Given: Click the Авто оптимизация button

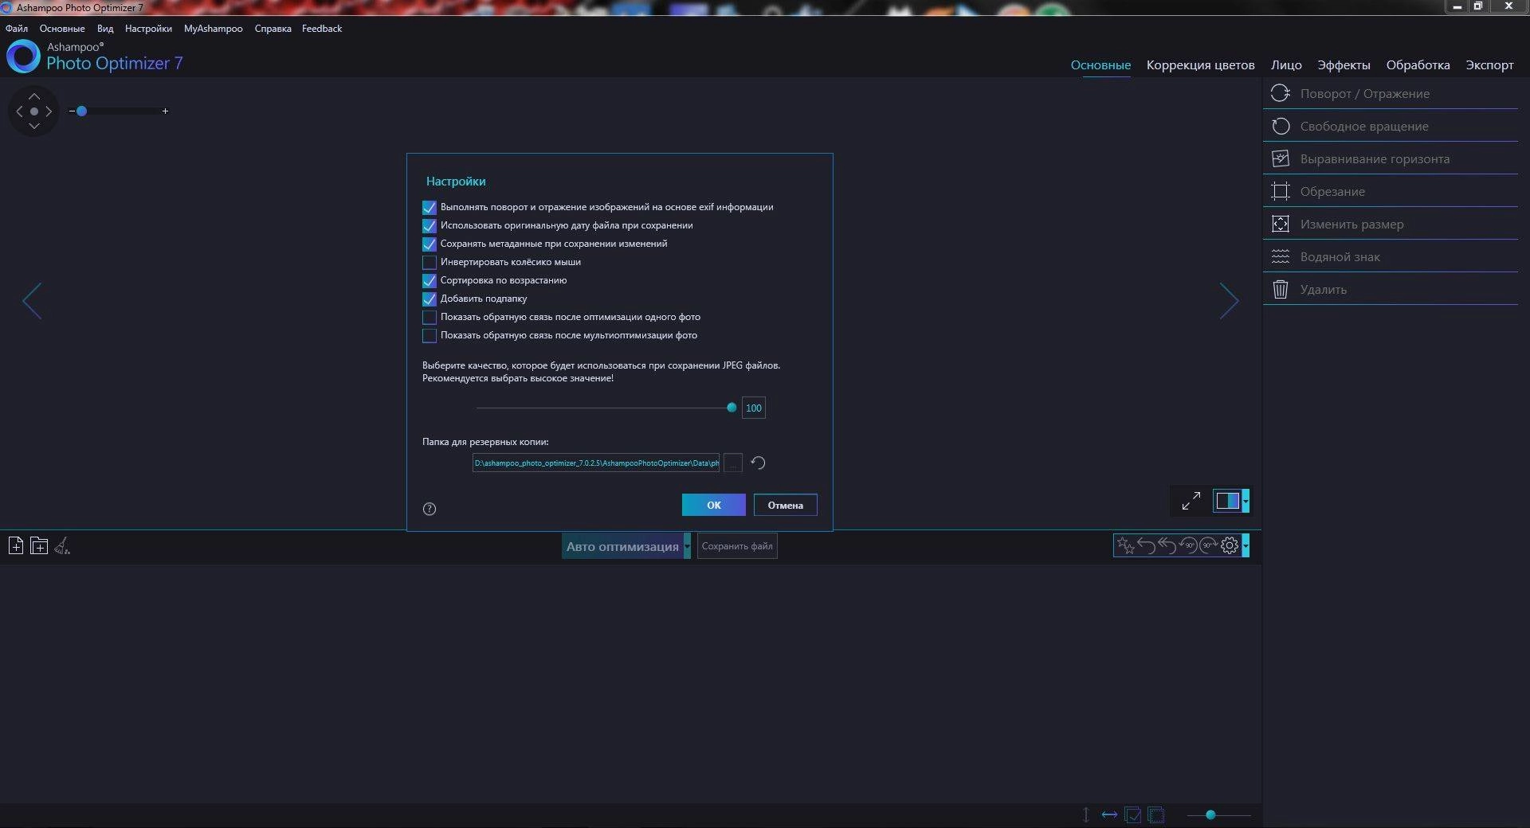Looking at the screenshot, I should coord(622,546).
